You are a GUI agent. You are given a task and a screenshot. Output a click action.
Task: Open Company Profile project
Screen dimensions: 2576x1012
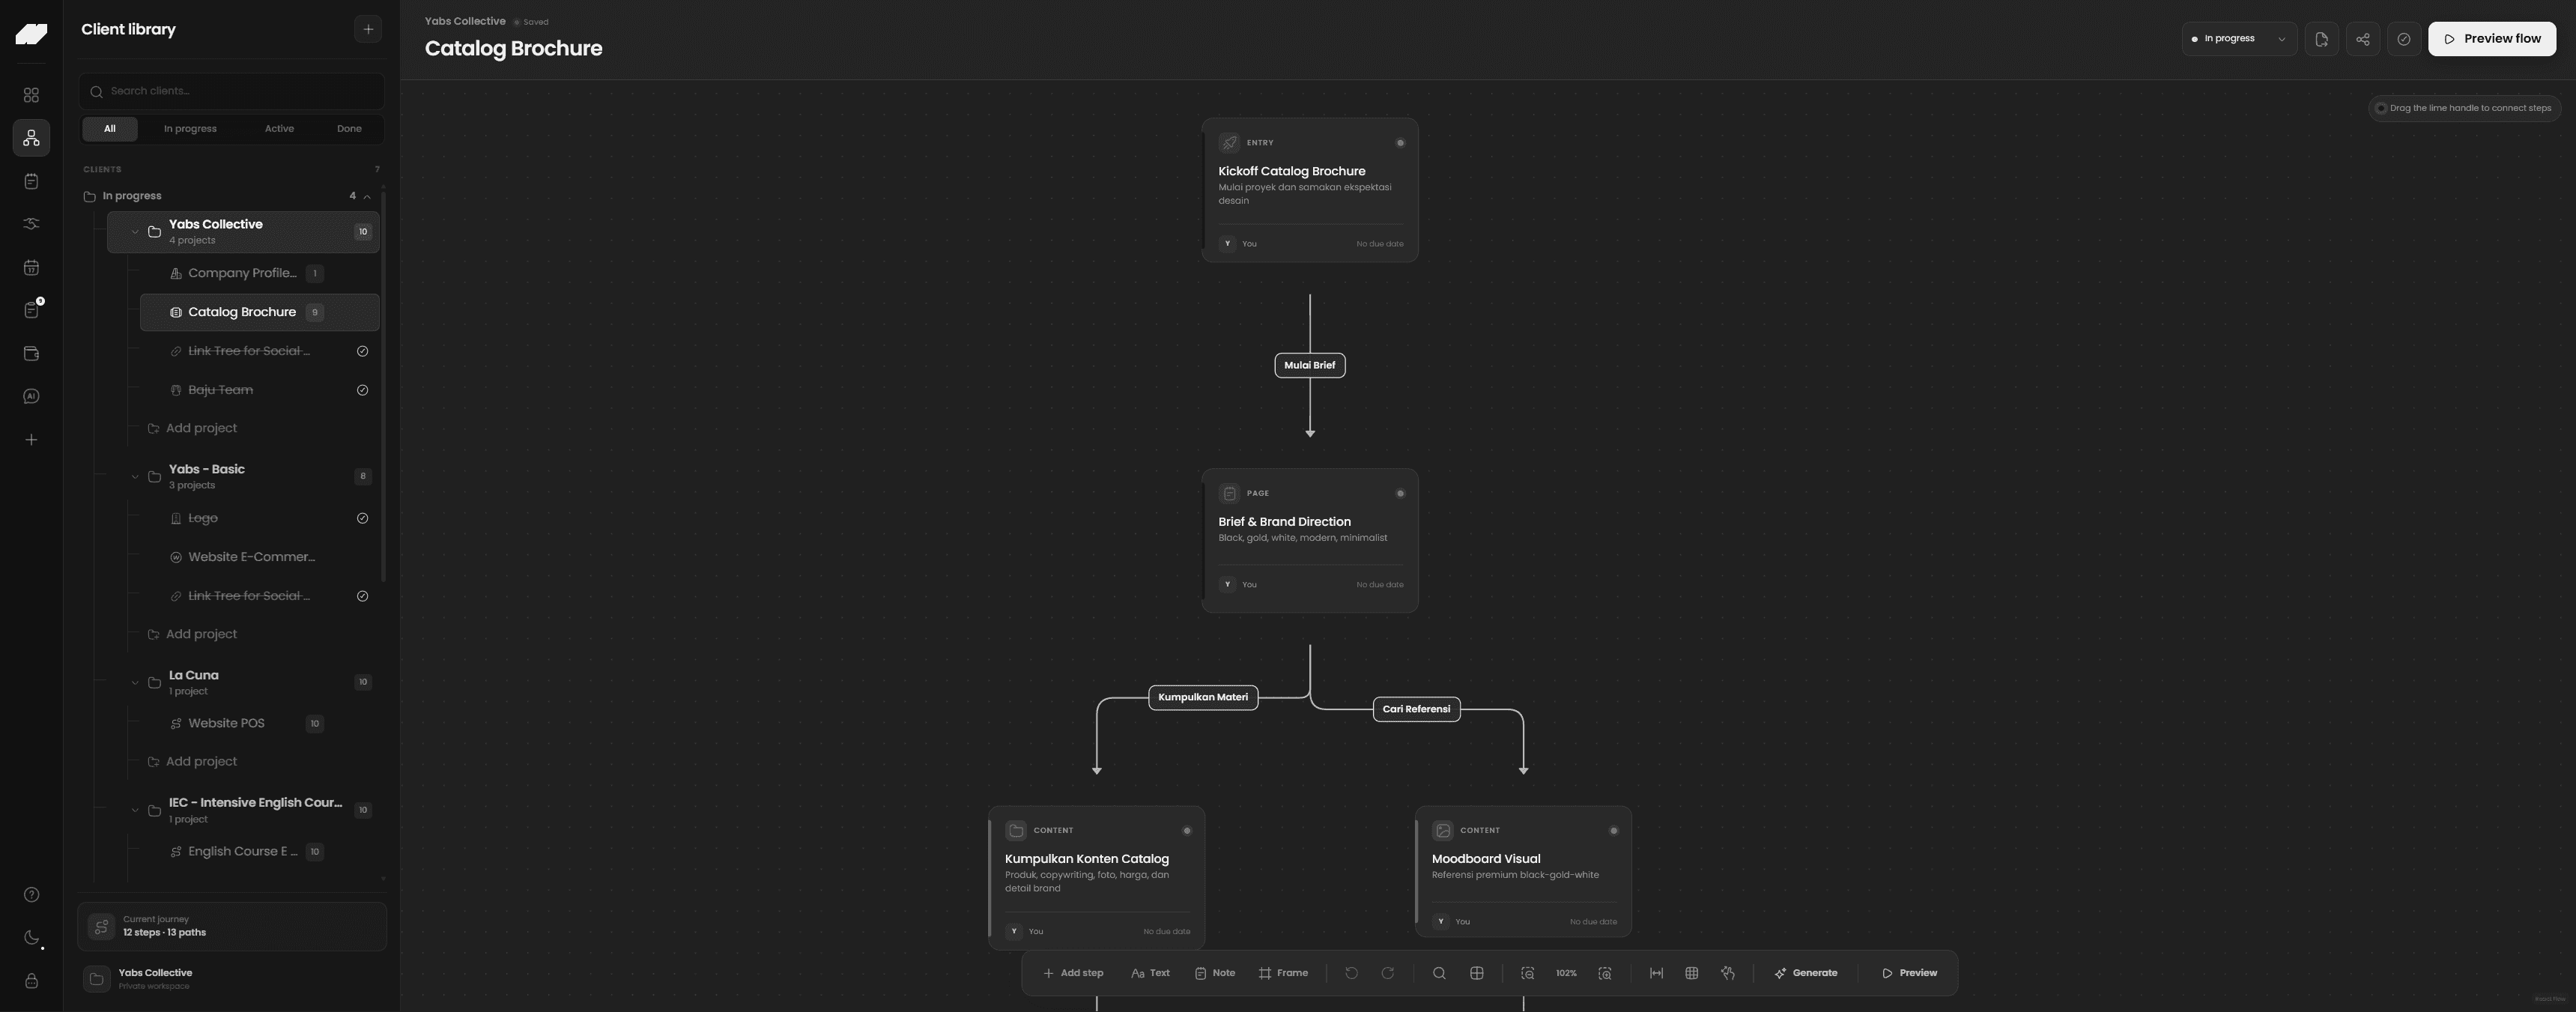pyautogui.click(x=260, y=273)
